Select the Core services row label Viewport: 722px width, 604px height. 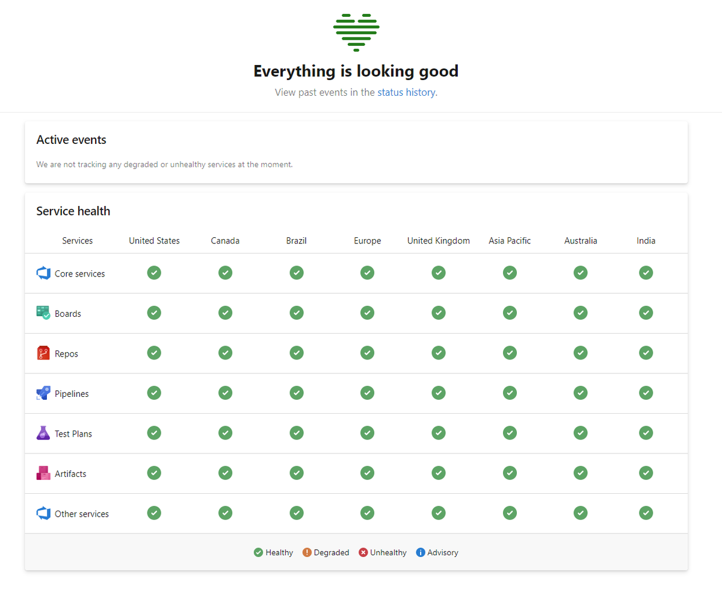coord(80,273)
